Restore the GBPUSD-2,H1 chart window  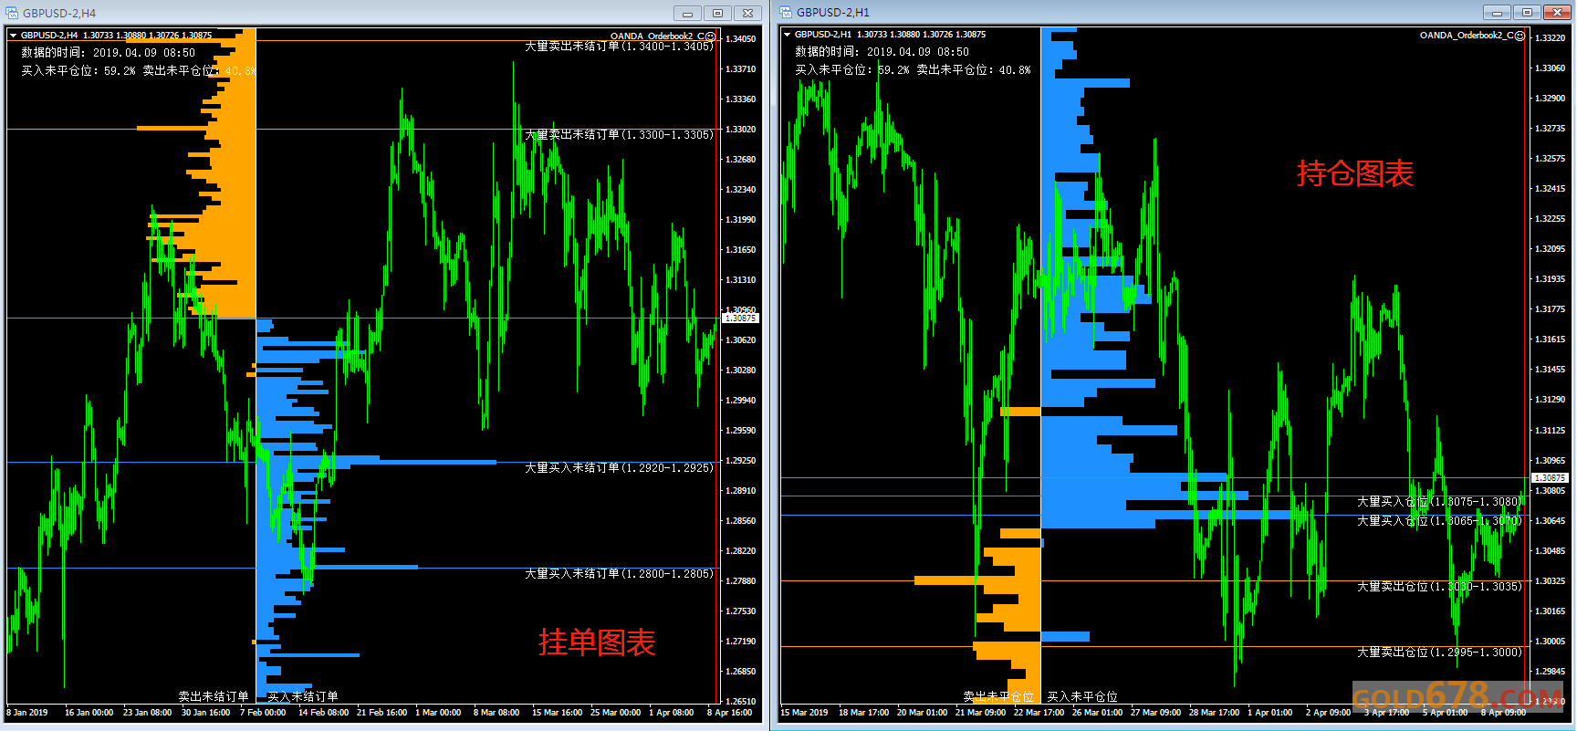click(1527, 12)
